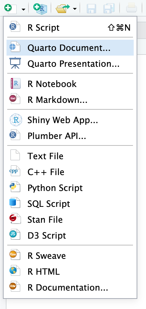The width and height of the screenshot is (146, 309).
Task: Click the JS D3 Script icon
Action: click(x=15, y=234)
